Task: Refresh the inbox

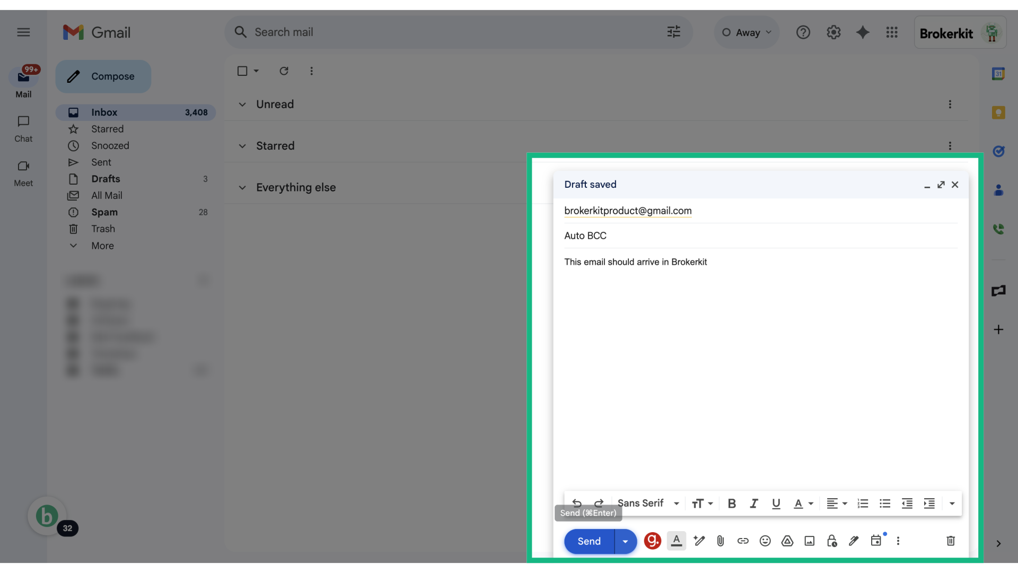Action: (x=284, y=71)
